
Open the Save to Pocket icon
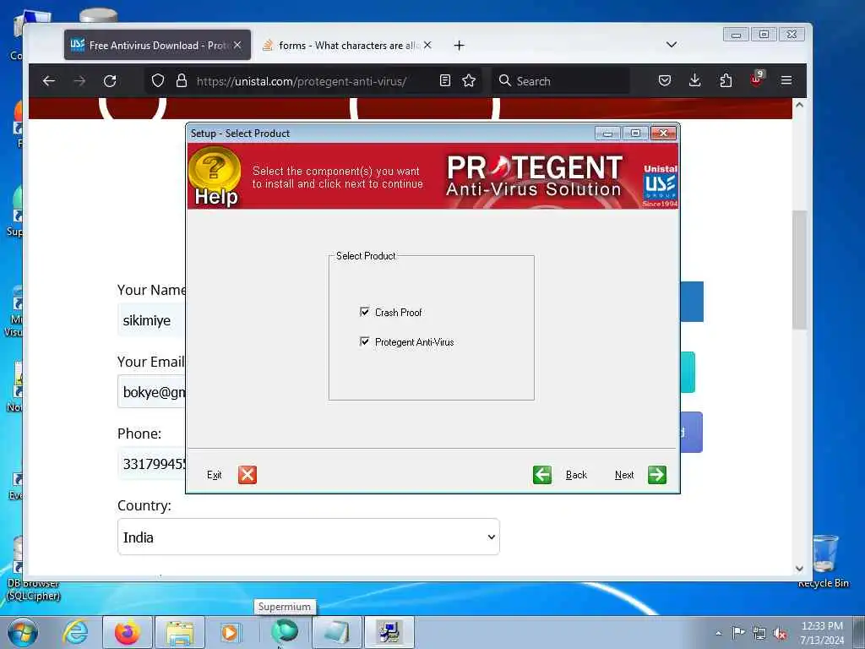(665, 81)
